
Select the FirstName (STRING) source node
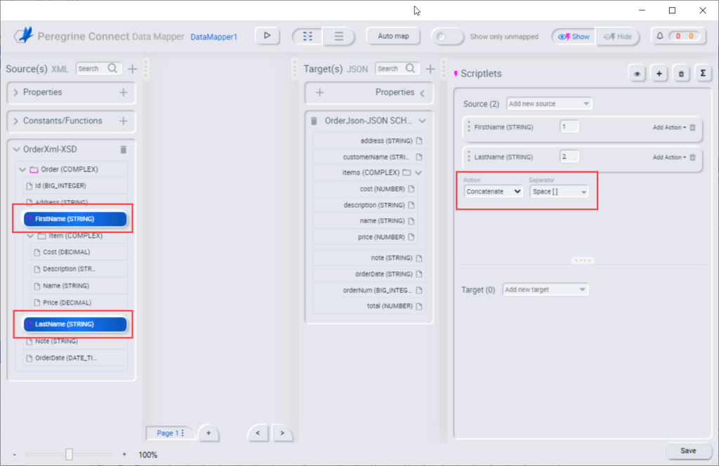click(x=75, y=219)
